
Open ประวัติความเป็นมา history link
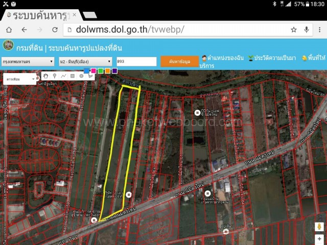coord(272,58)
